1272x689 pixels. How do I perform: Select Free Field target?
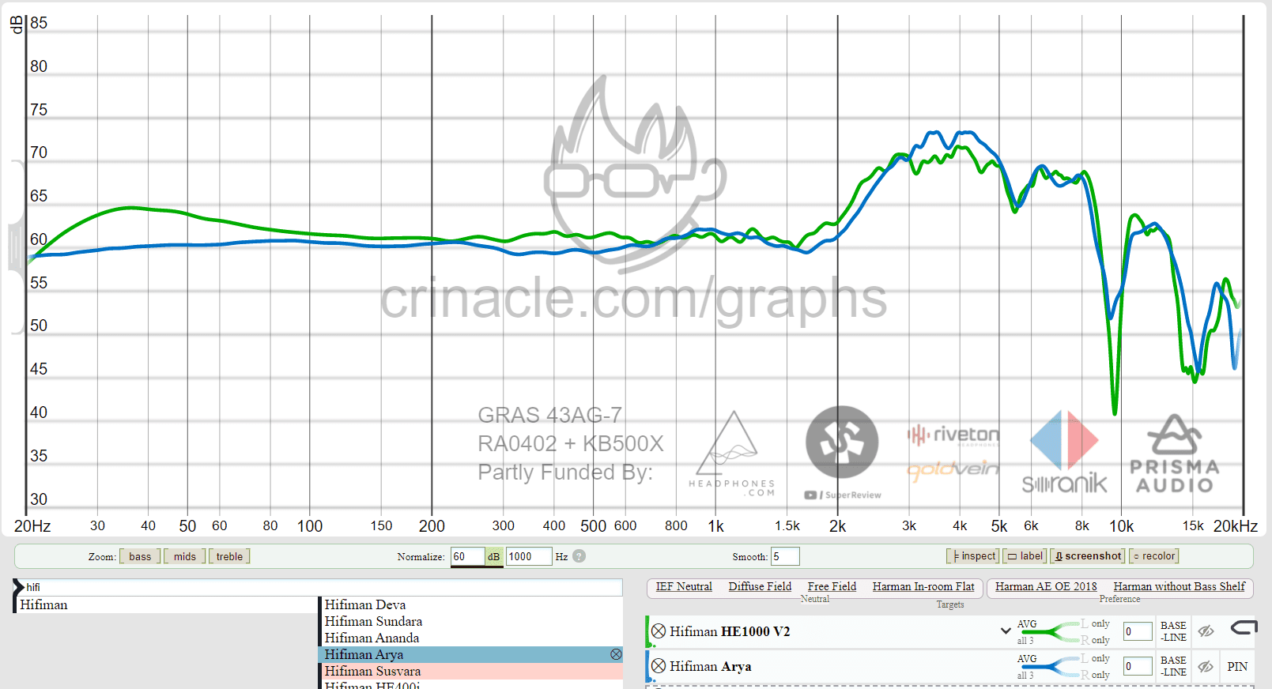click(832, 586)
